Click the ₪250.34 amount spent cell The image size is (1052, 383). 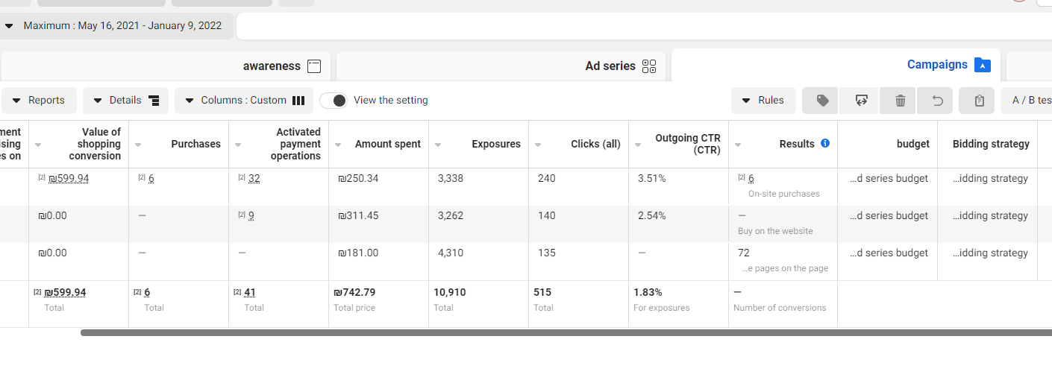(358, 179)
